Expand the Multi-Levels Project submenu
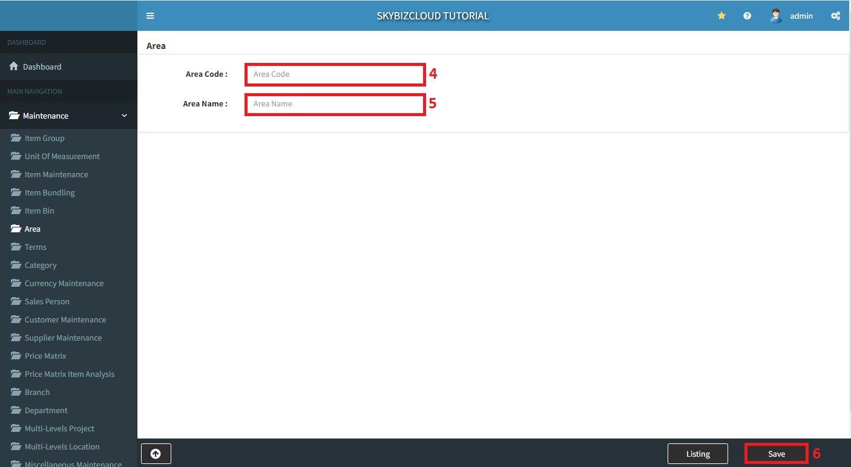Viewport: 851px width, 467px height. tap(59, 428)
